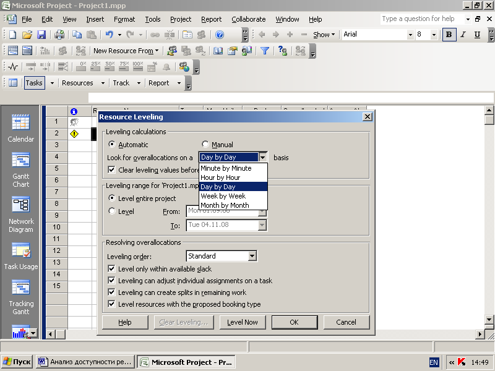Open the Tools menu
The height and width of the screenshot is (371, 495).
coord(153,19)
